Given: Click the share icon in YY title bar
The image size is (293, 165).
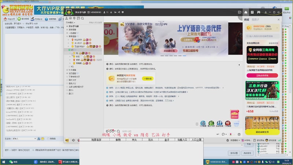Looking at the screenshot, I should point(119,12).
